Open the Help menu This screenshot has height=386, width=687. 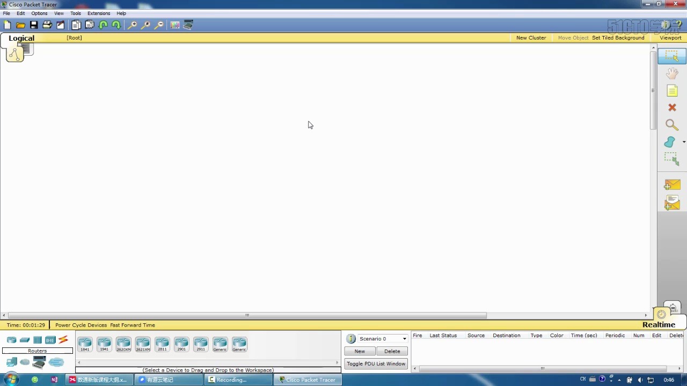pyautogui.click(x=121, y=13)
